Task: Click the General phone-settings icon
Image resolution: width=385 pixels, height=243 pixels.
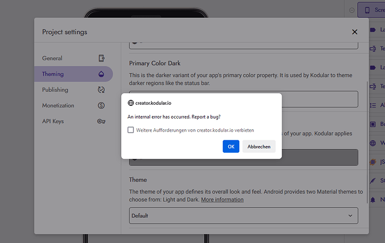Action: (101, 58)
